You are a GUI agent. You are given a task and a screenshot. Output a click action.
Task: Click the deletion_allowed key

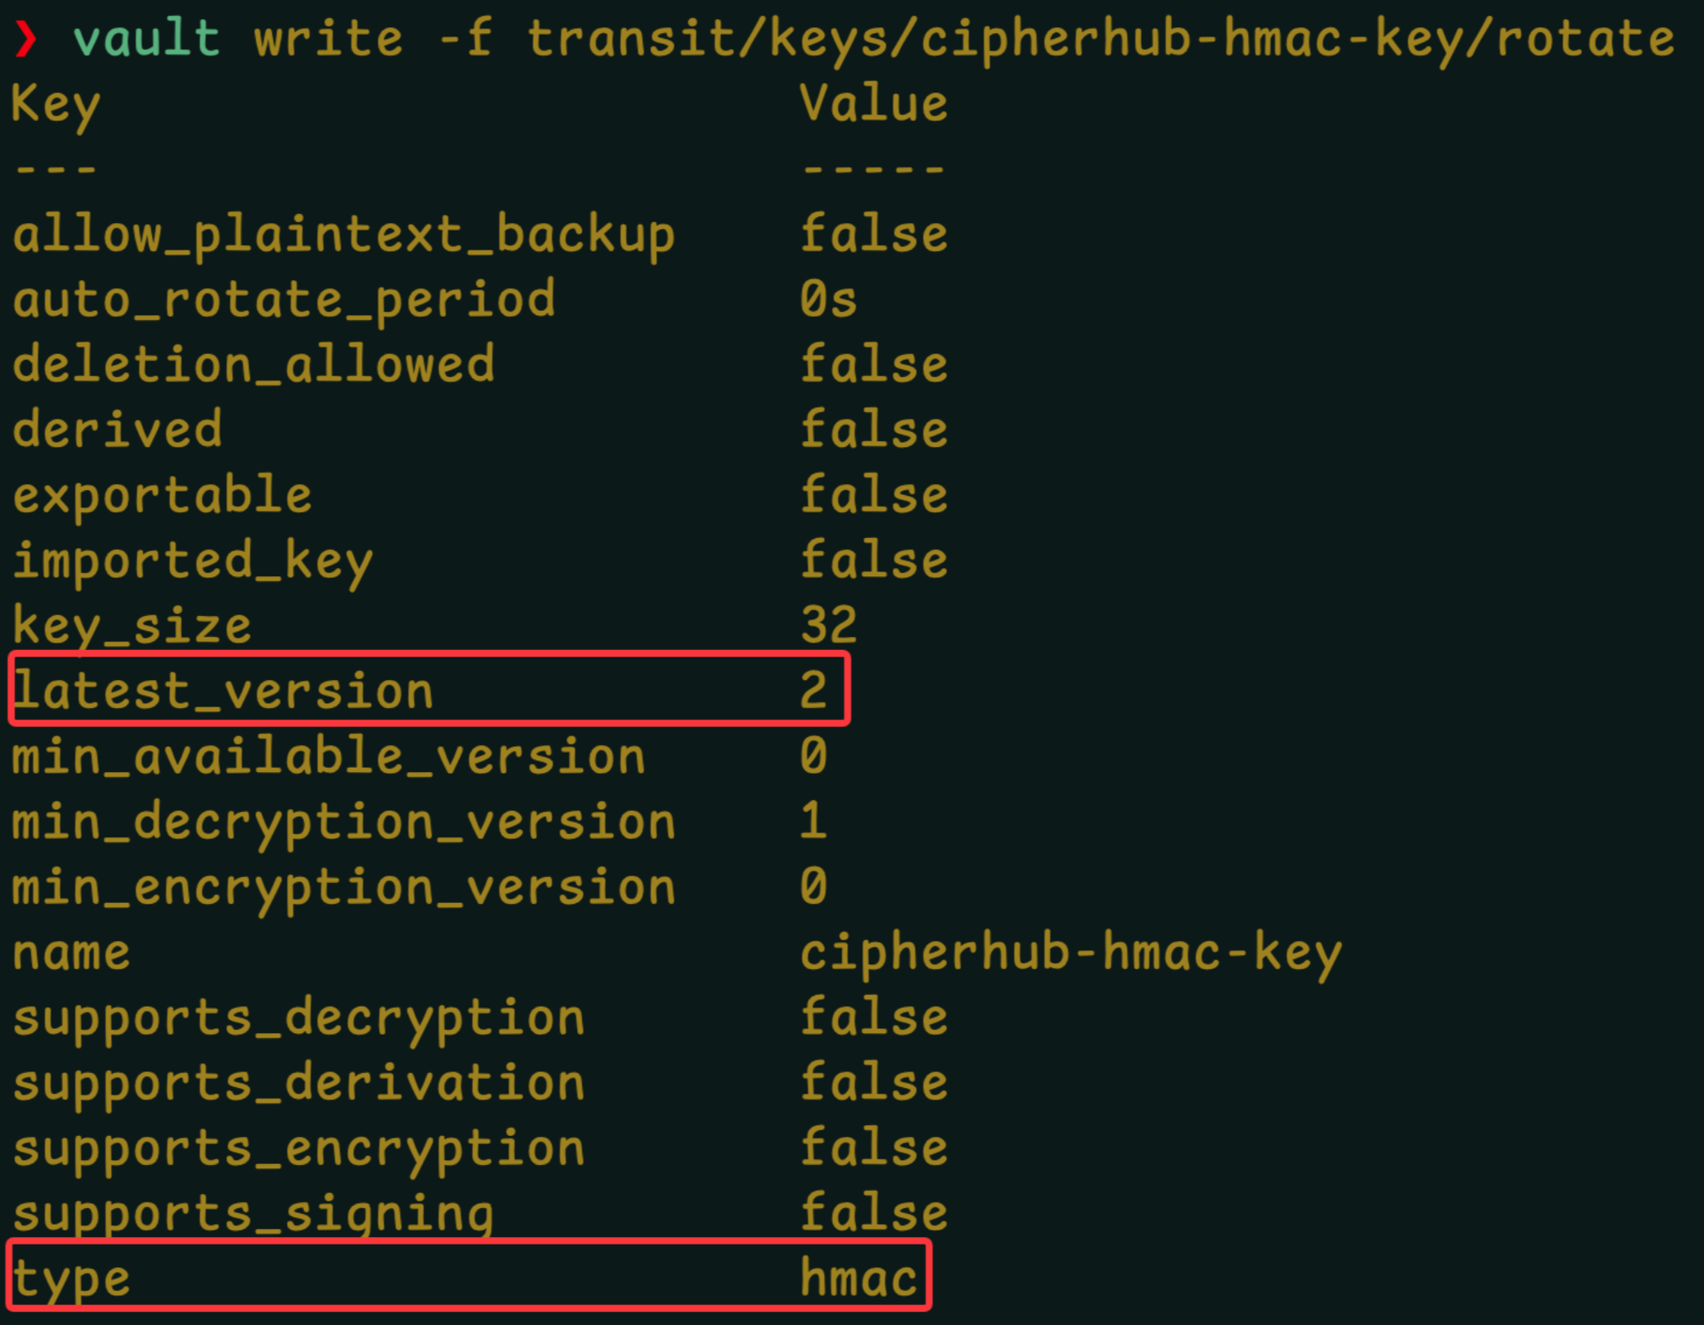click(254, 365)
